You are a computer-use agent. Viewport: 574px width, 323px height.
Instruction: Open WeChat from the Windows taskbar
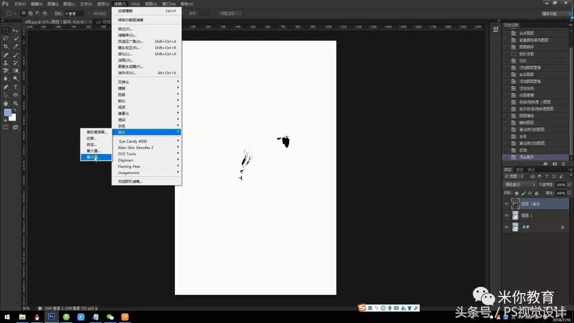[x=110, y=317]
